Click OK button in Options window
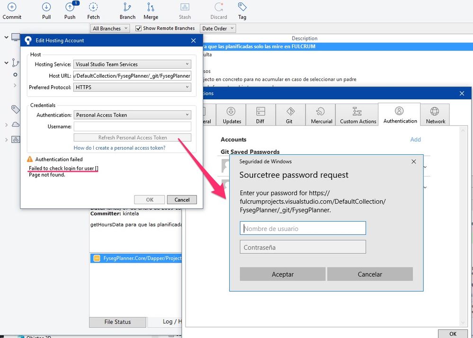473x338 pixels. 453,334
